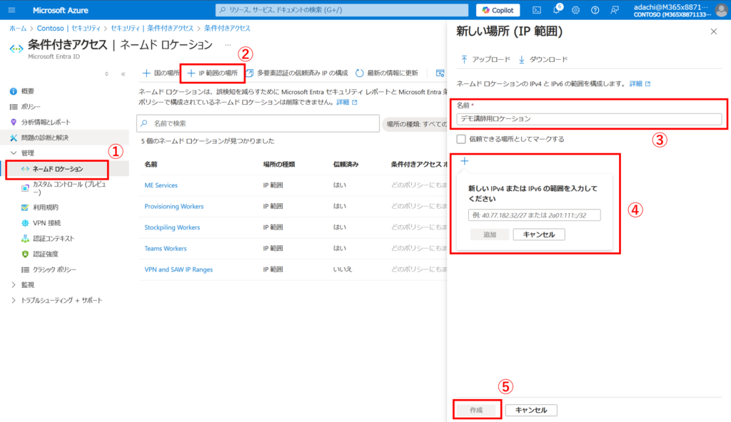Viewport: 731px width, 422px height.
Task: Open 認証強度 in the sidebar
Action: pyautogui.click(x=46, y=254)
